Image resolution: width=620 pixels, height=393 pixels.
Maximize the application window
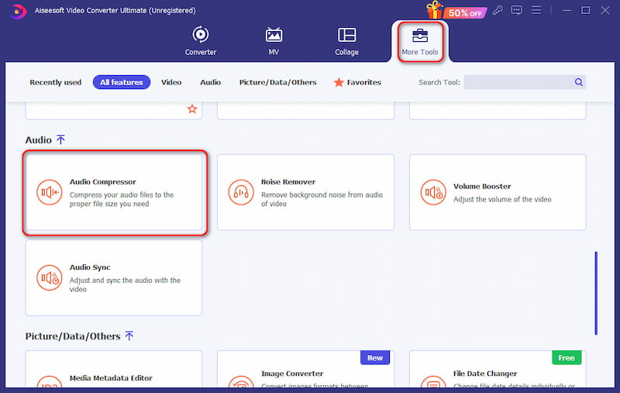tap(586, 10)
